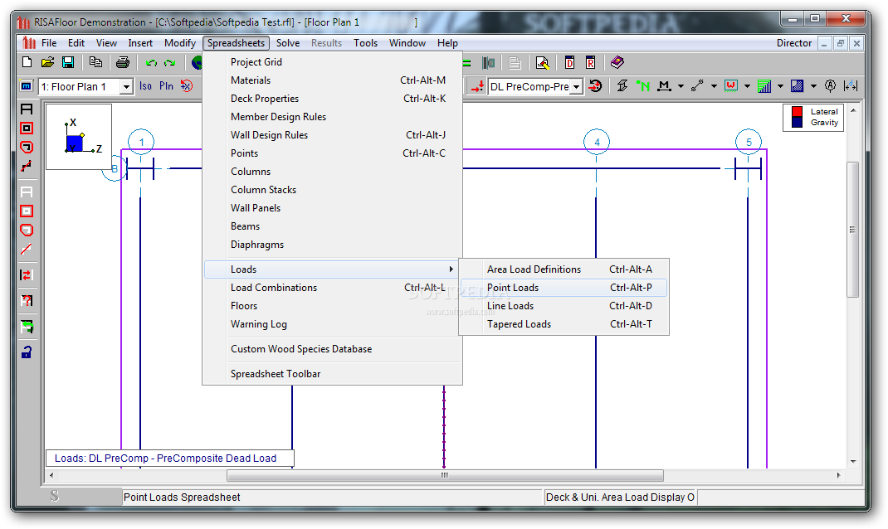Click the Copy documents icon
Screen dimensions: 888x529
pos(95,62)
